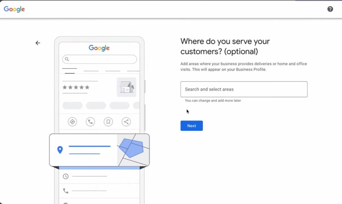Select the call icon in the action row
The image size is (342, 204).
coord(90,122)
